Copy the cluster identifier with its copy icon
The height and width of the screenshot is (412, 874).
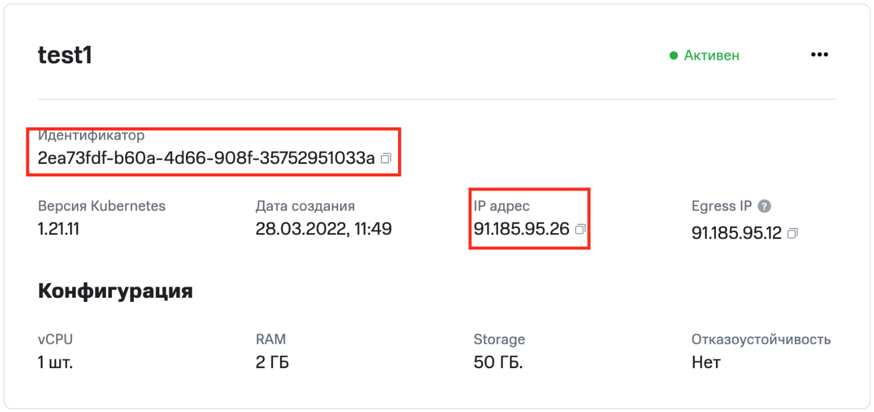click(x=386, y=159)
